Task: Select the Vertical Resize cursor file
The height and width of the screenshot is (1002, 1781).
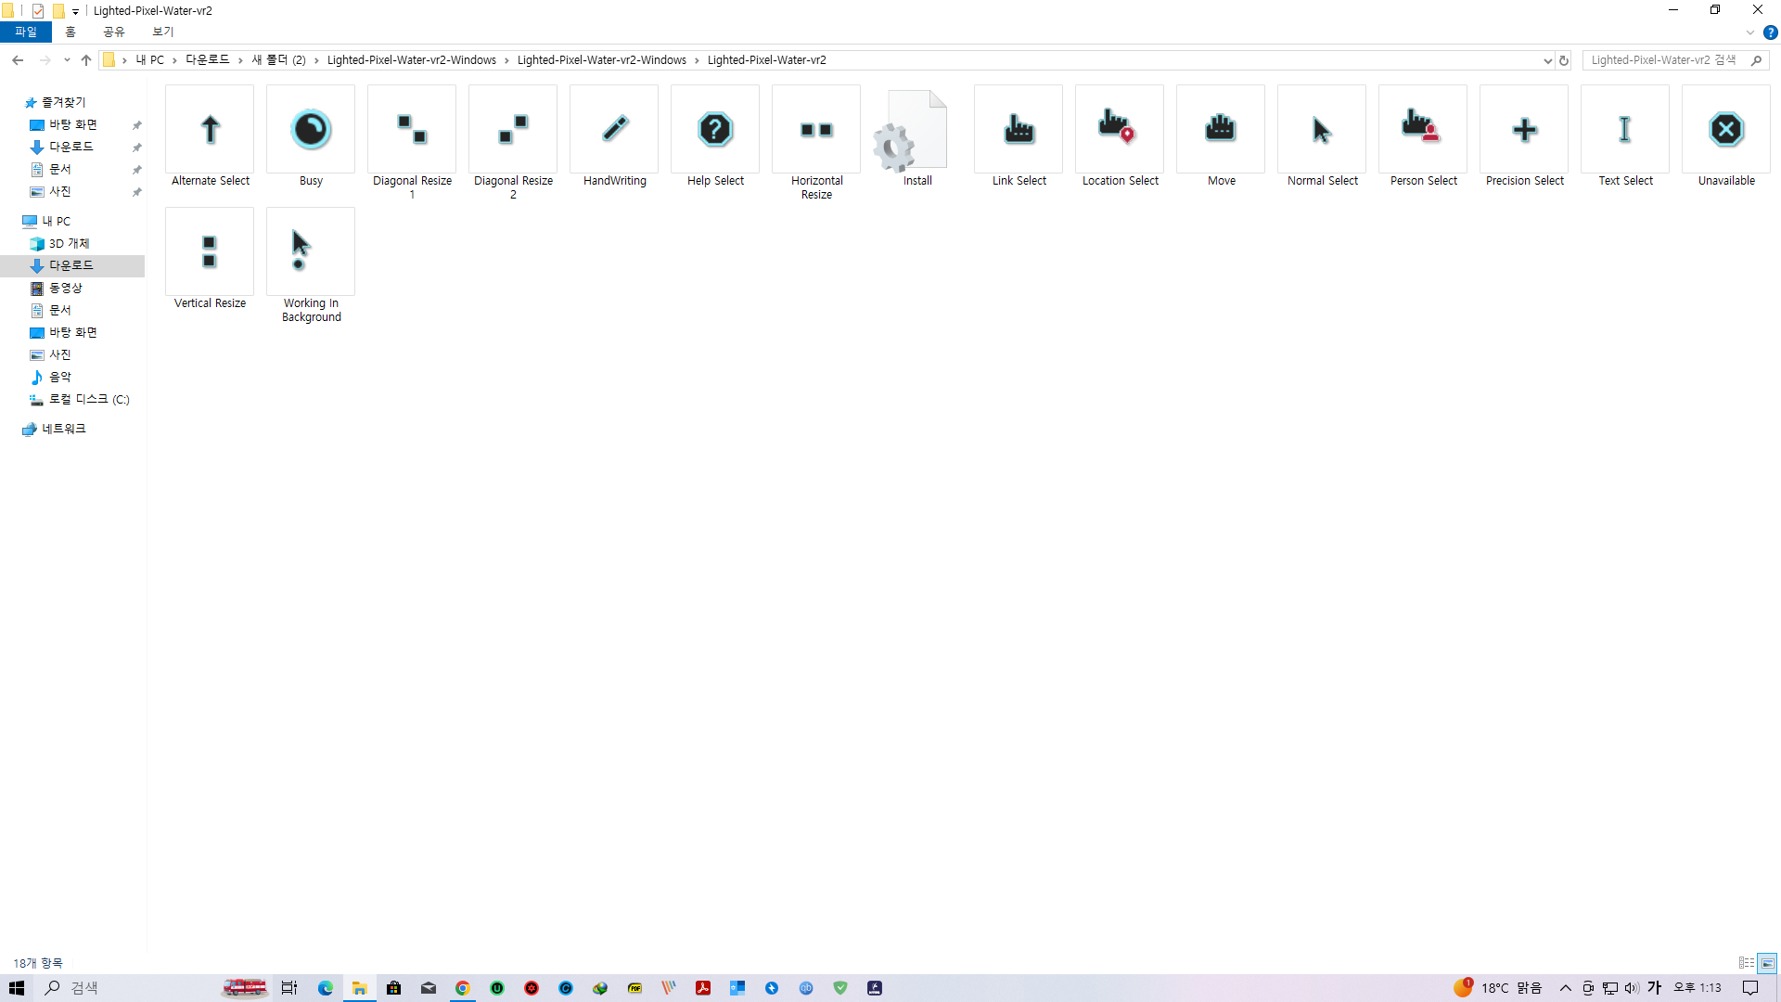Action: click(x=210, y=259)
